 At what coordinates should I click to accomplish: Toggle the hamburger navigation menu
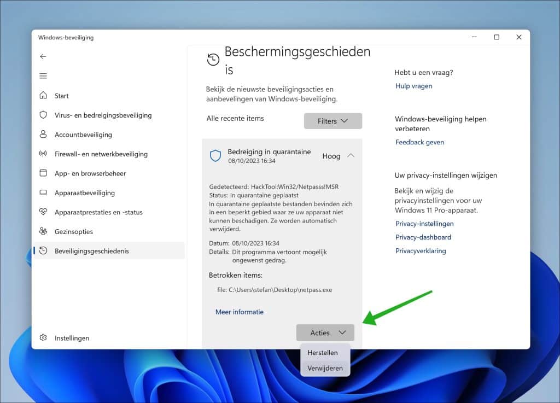point(43,75)
